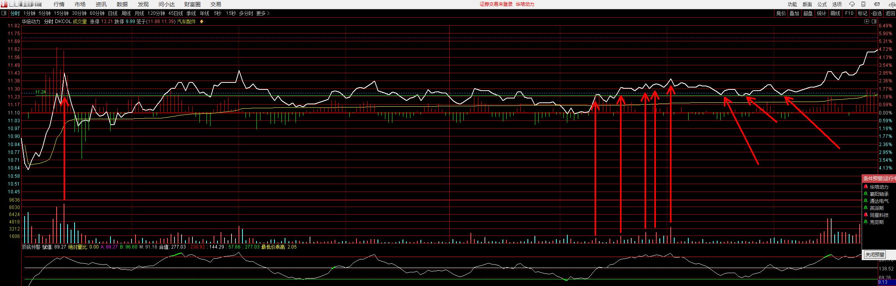Image resolution: width=896 pixels, height=286 pixels.
Task: Click the yellow diamond icon after 汽车配件
Action: point(201,22)
